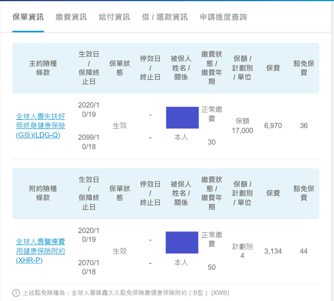Switch to the 保單資訊 tab
The height and width of the screenshot is (301, 334).
pyautogui.click(x=28, y=17)
